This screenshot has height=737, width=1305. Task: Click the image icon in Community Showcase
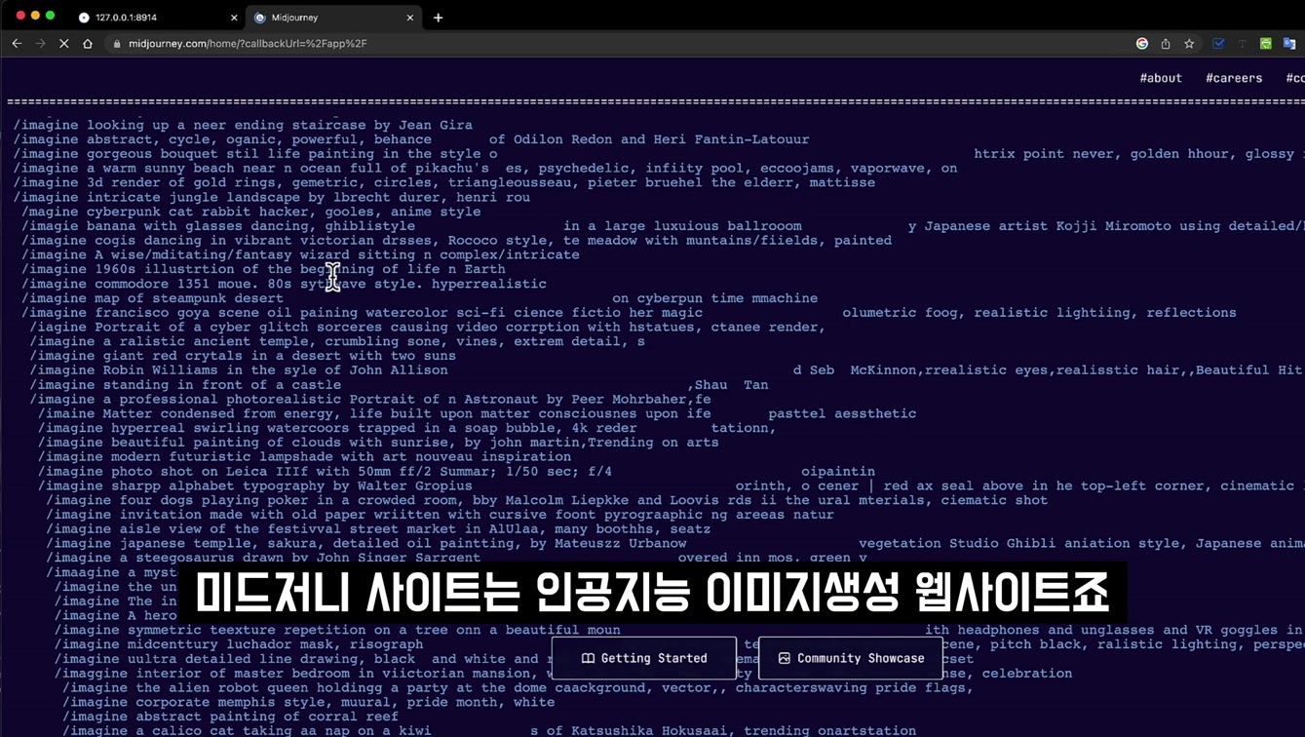click(784, 658)
